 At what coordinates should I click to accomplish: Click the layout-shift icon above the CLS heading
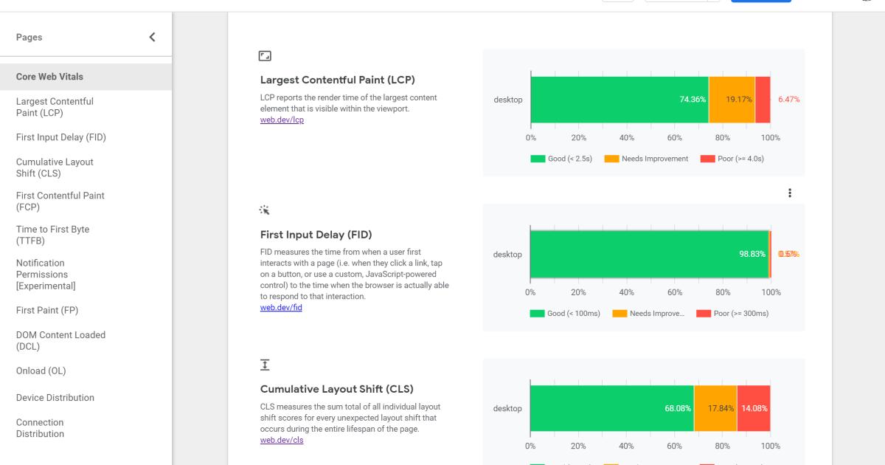(x=265, y=364)
